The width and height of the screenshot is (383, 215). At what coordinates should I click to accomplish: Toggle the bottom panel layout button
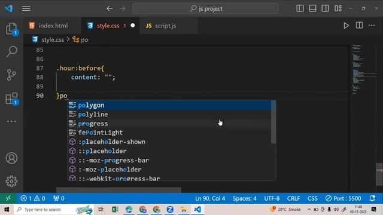[x=312, y=8]
